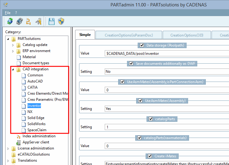
Task: Click the AppServer client icon
Action: (x=18, y=142)
